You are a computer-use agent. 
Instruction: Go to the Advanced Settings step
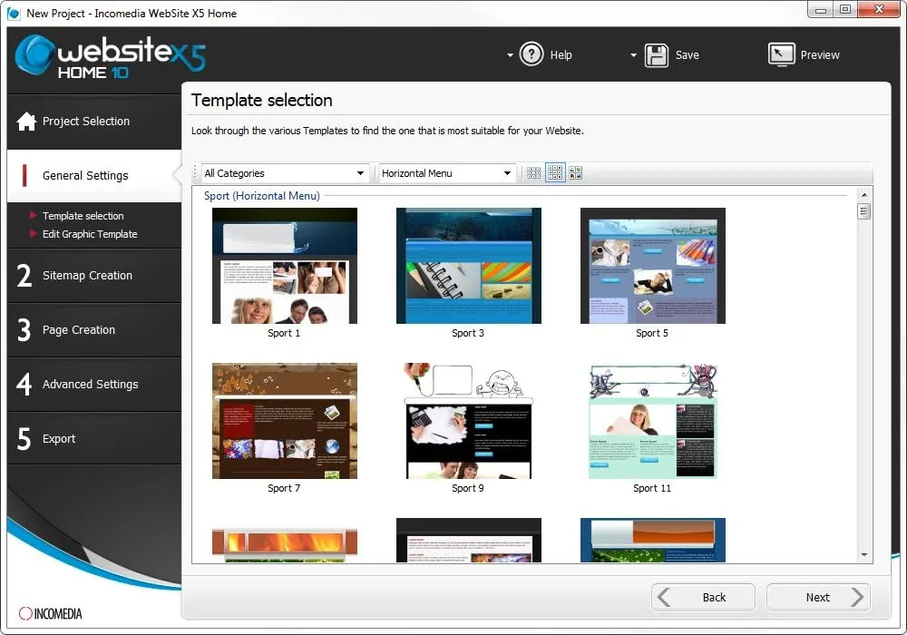pos(90,384)
